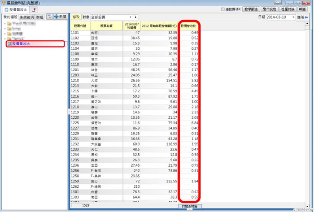
Task: Switch to the 我的選股 tab
Action: (x=10, y=17)
